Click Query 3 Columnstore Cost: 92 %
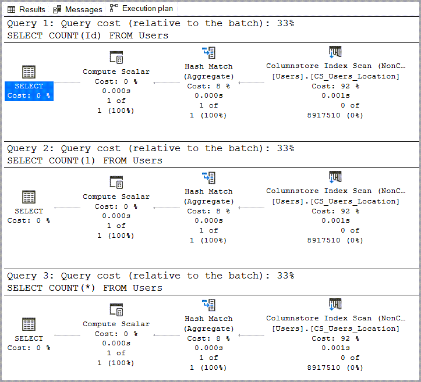Viewport: 421px width, 382px height. (x=335, y=338)
